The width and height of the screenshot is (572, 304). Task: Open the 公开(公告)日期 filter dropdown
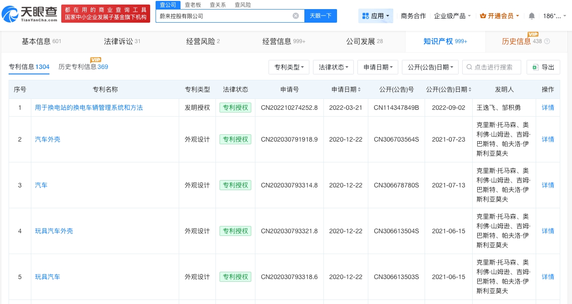pyautogui.click(x=430, y=67)
